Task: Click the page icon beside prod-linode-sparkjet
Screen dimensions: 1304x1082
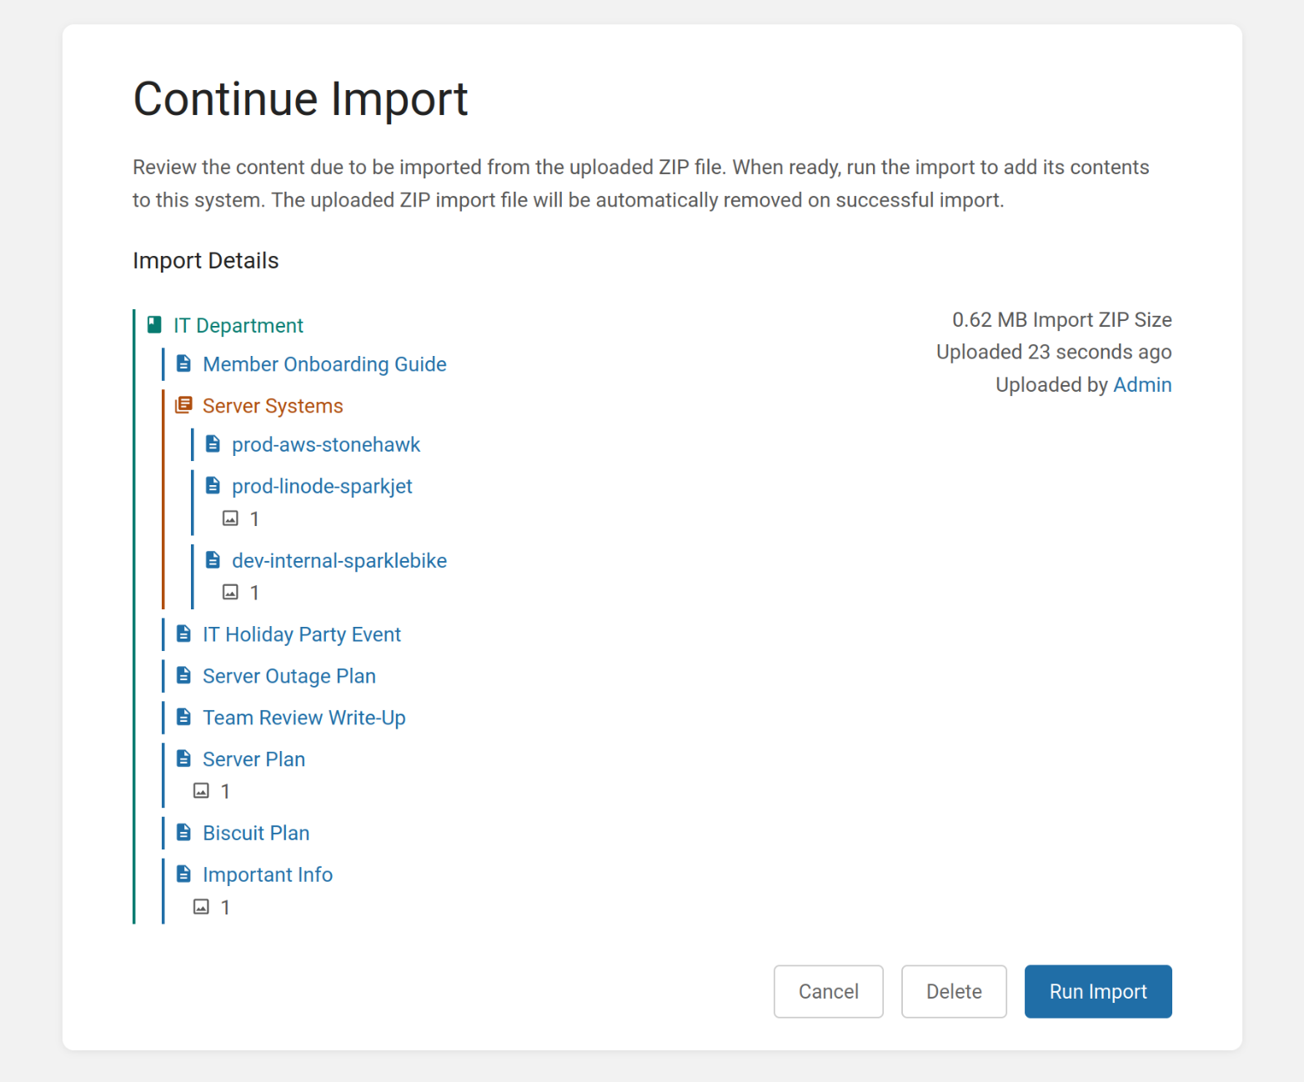Action: 213,485
